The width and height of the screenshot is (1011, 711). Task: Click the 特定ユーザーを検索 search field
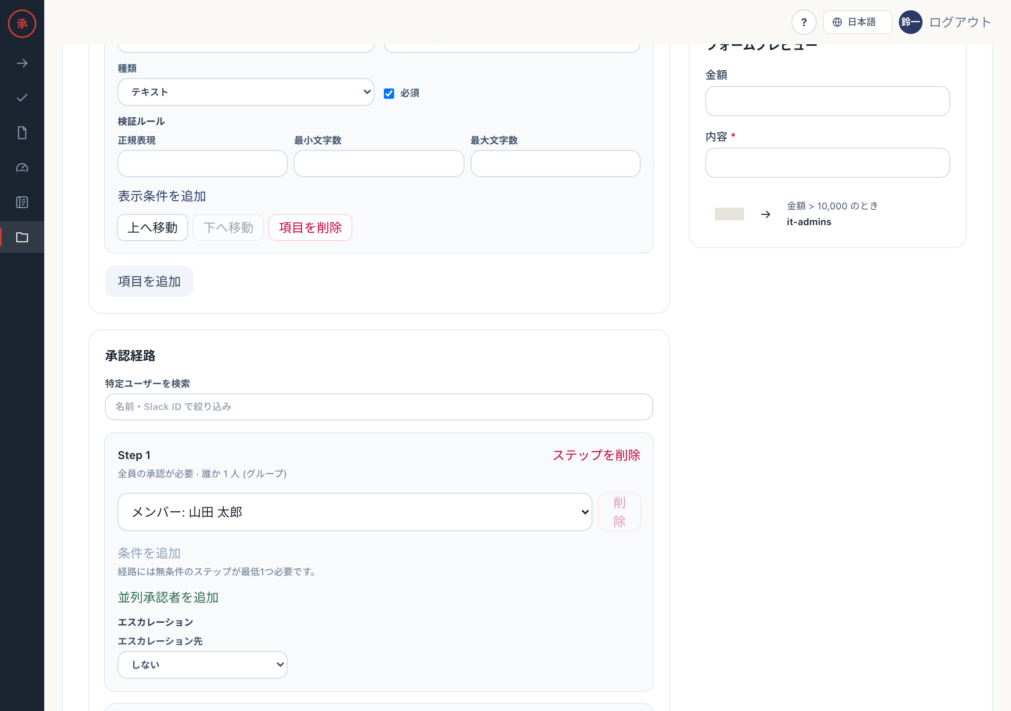click(379, 406)
